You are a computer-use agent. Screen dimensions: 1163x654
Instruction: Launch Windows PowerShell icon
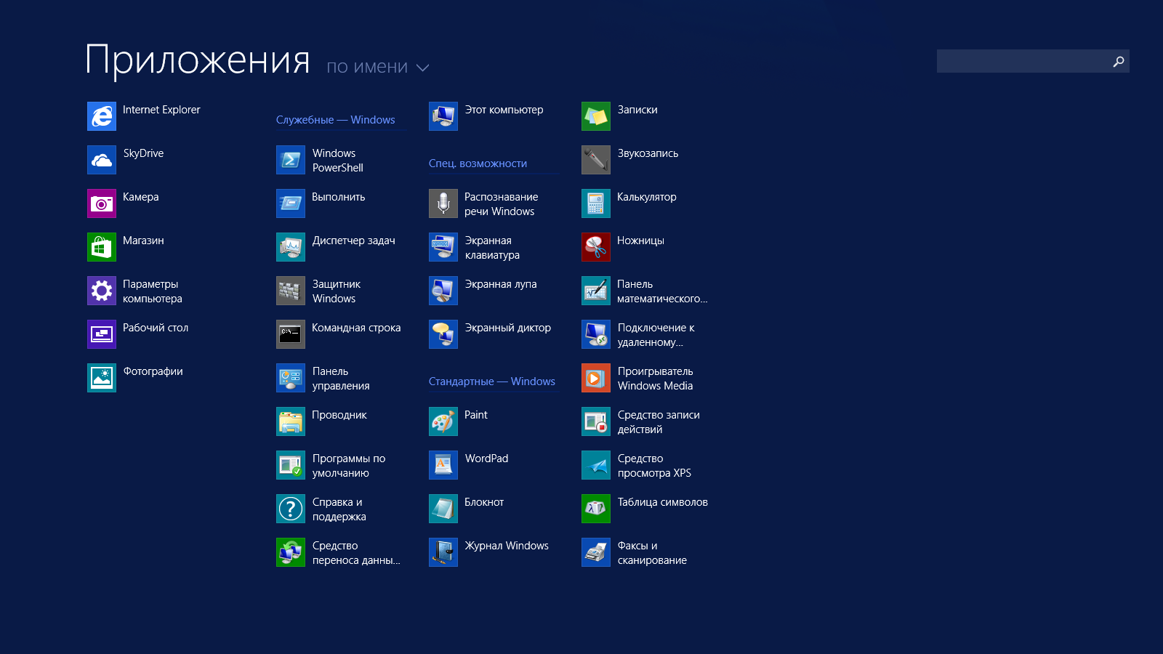291,160
